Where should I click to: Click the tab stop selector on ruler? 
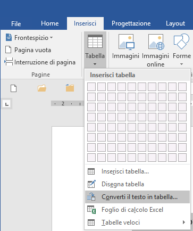click(x=7, y=104)
